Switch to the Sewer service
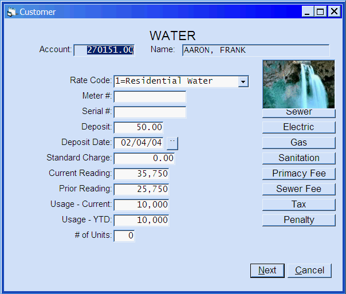The height and width of the screenshot is (294, 346). (298, 113)
